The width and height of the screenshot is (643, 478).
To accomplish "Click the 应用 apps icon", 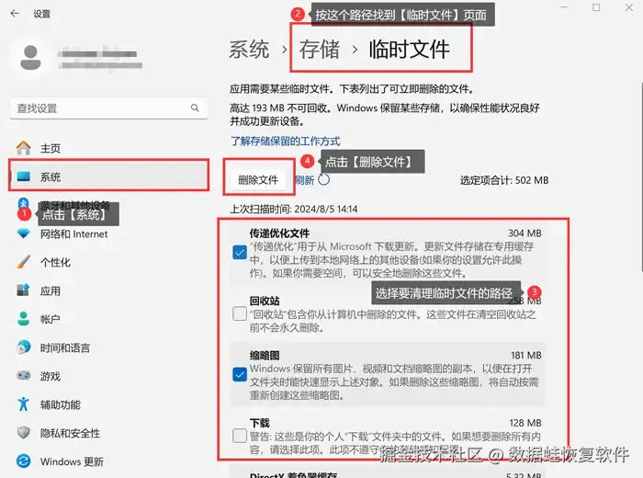I will pos(23,290).
